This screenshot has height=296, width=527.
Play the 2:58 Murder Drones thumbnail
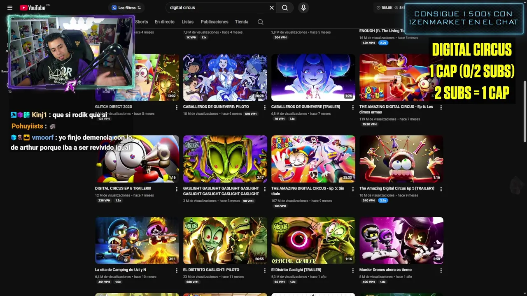tap(401, 240)
